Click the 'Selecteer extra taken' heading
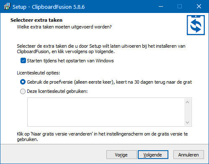Screen dimensions: 209x164 [36, 20]
